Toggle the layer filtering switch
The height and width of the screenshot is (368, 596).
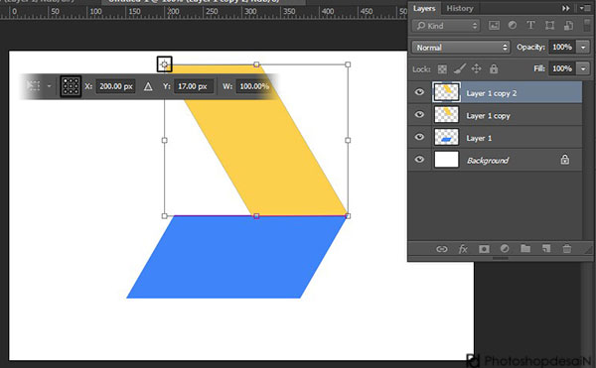587,25
